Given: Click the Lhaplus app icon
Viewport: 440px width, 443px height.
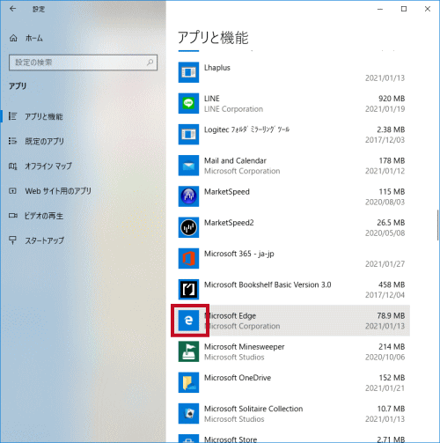Looking at the screenshot, I should (x=188, y=72).
